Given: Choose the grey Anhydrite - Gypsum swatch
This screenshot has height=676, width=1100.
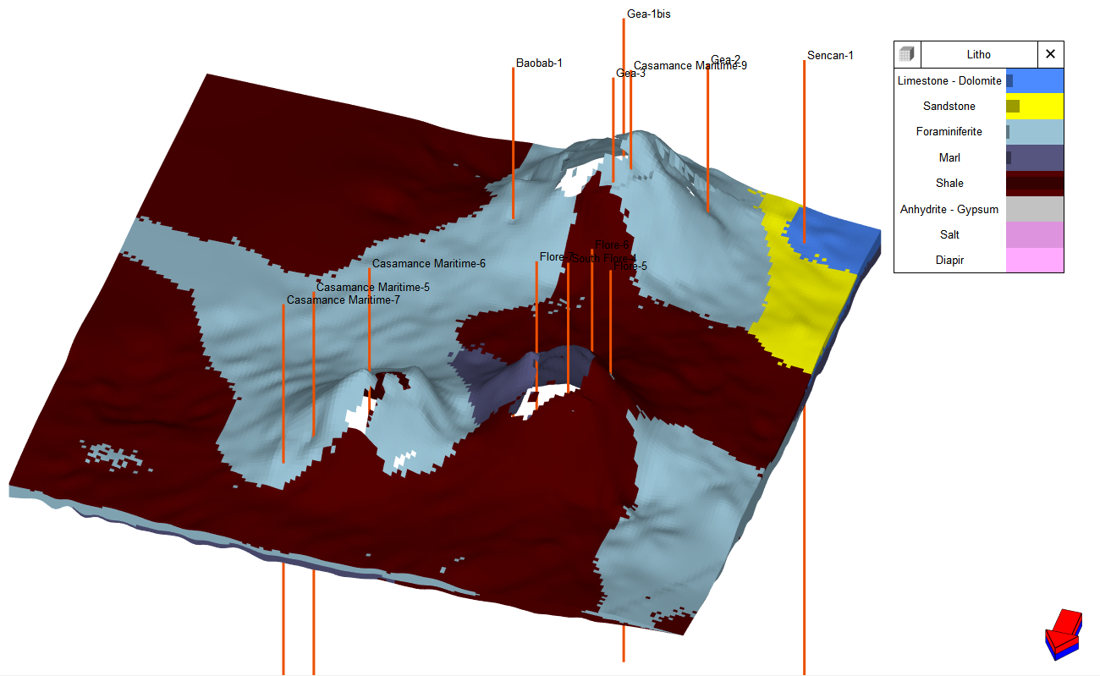Looking at the screenshot, I should [x=1034, y=209].
